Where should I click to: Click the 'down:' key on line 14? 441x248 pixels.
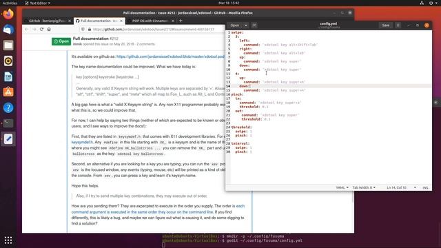pos(245,86)
